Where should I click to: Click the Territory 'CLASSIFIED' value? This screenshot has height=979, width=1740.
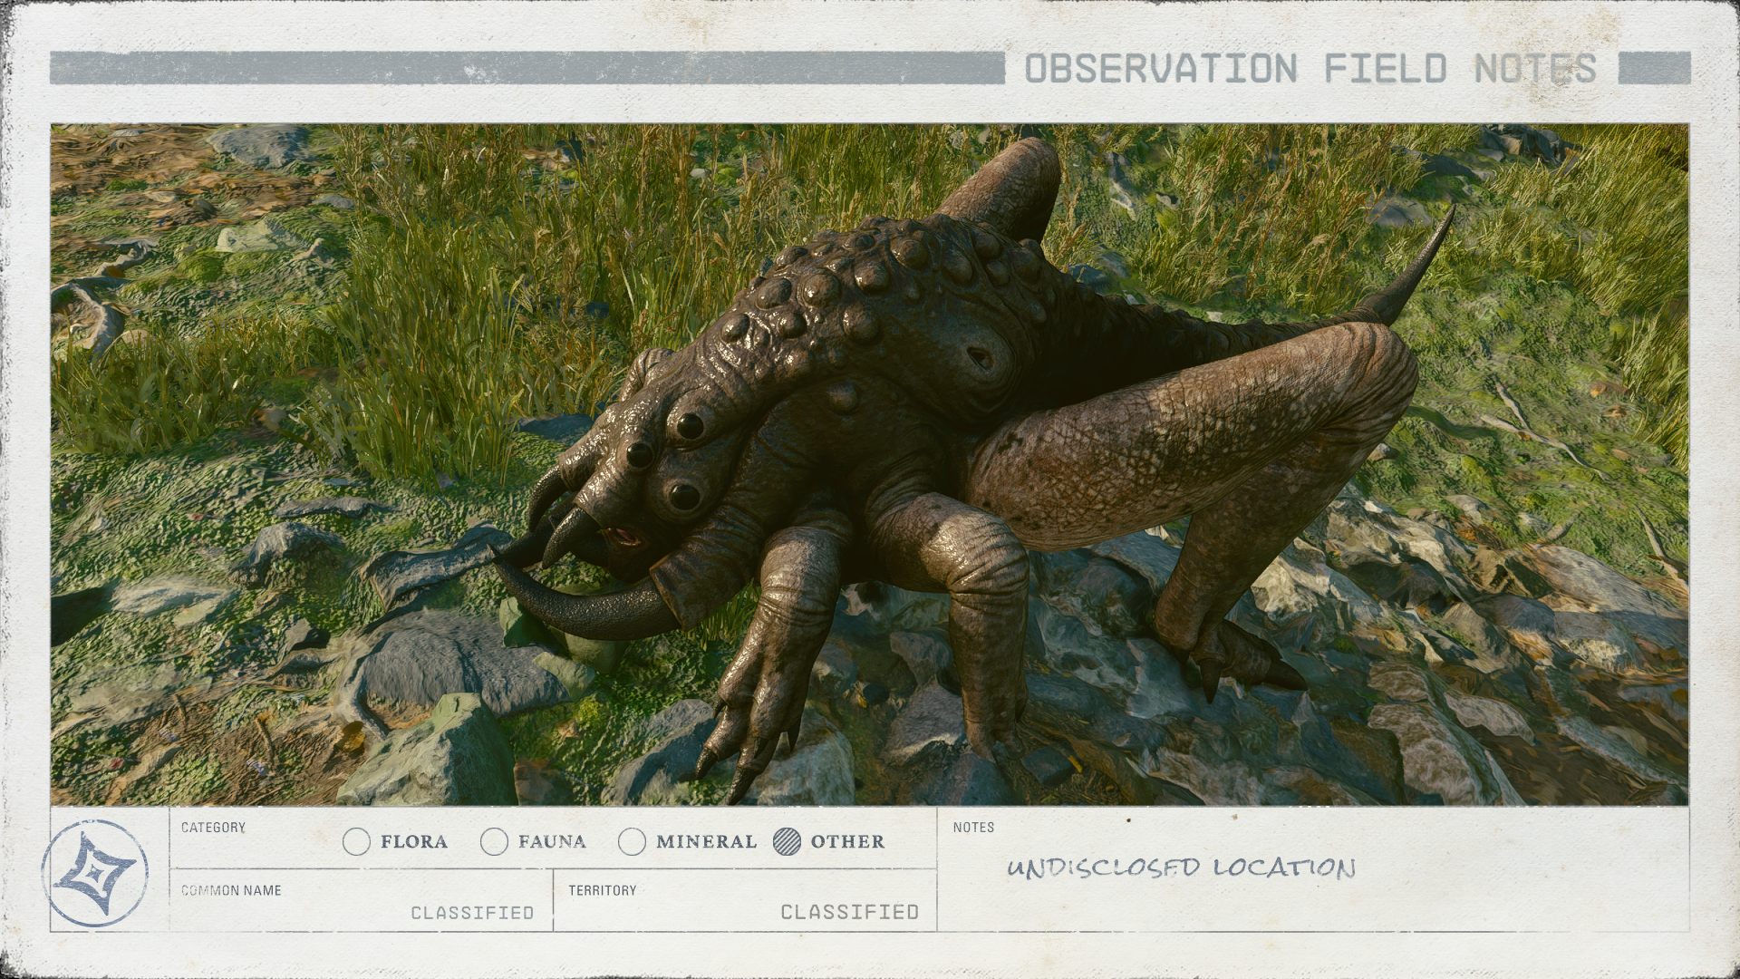click(x=850, y=912)
